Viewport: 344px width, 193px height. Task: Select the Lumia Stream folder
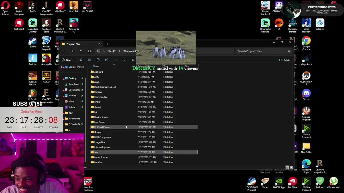(x=144, y=157)
